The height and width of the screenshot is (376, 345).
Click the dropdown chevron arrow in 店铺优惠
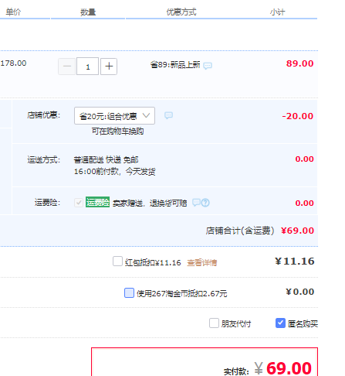146,115
